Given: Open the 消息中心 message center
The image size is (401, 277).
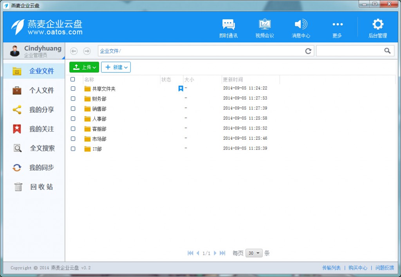Looking at the screenshot, I should (x=301, y=27).
